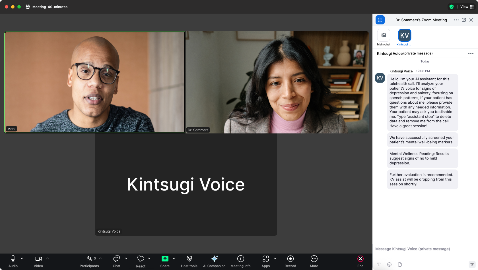Open Kintsugi Voice private message options
The width and height of the screenshot is (478, 270).
click(x=471, y=53)
